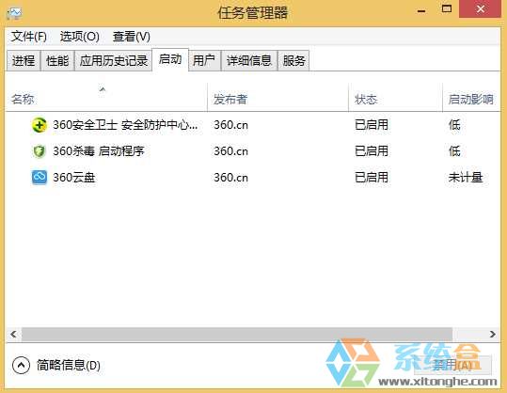Open the 查看(V) menu
The height and width of the screenshot is (393, 507).
click(132, 37)
